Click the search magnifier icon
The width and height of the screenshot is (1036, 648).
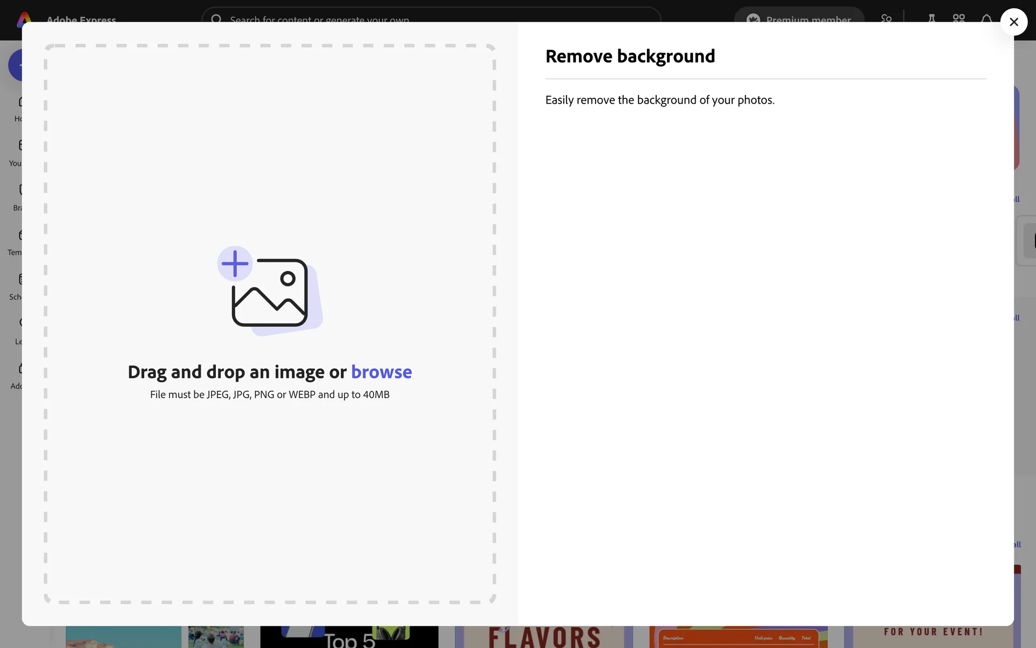[x=216, y=18]
